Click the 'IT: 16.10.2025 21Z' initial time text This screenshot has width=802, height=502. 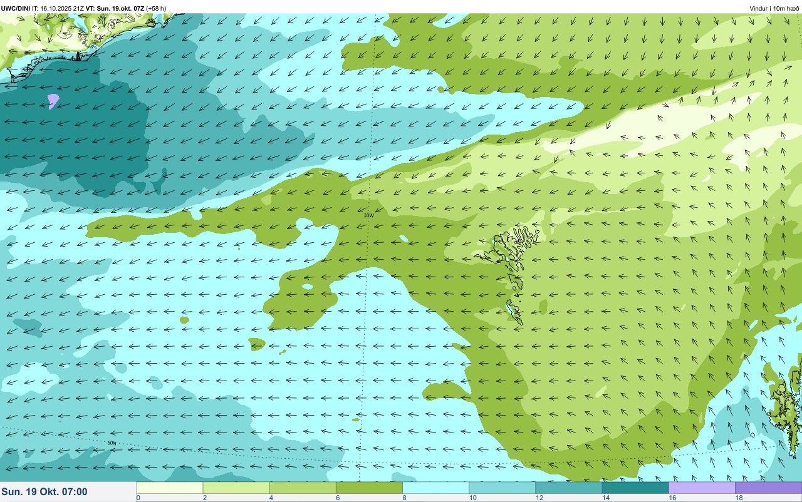pyautogui.click(x=58, y=9)
